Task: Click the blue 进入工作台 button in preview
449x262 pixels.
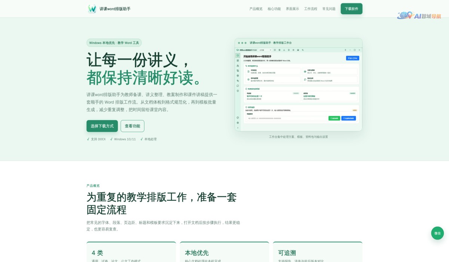Action: click(352, 58)
